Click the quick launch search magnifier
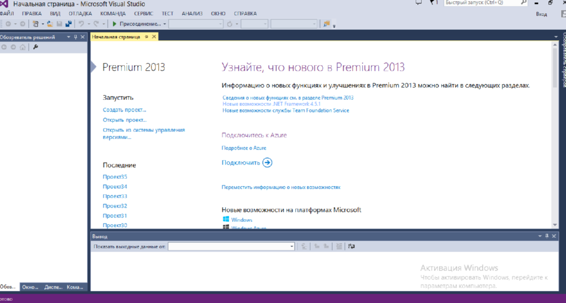Viewport: 566px width, 303px height. point(523,3)
